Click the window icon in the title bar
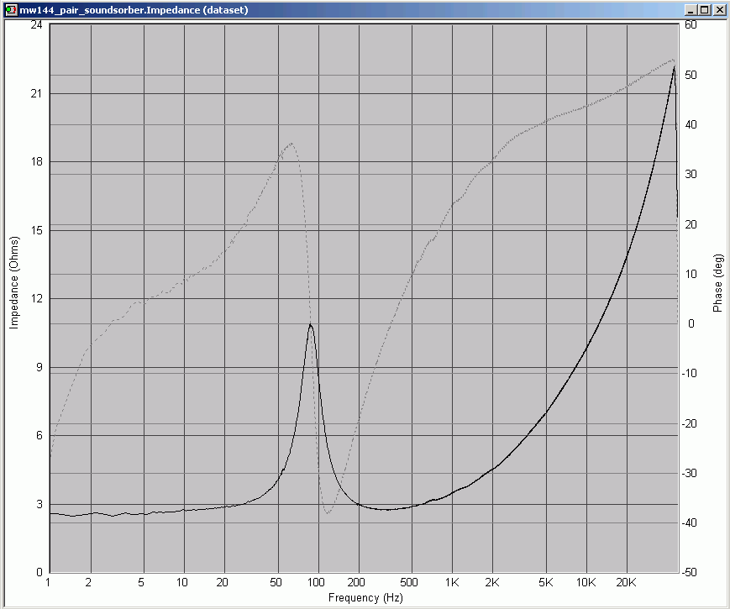730x609 pixels. tap(11, 10)
